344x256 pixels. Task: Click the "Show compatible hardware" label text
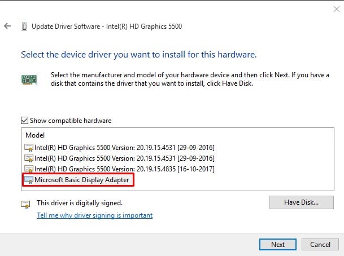pos(71,121)
